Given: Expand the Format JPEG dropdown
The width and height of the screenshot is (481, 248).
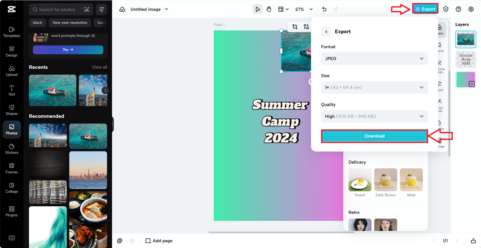Looking at the screenshot, I should 374,59.
